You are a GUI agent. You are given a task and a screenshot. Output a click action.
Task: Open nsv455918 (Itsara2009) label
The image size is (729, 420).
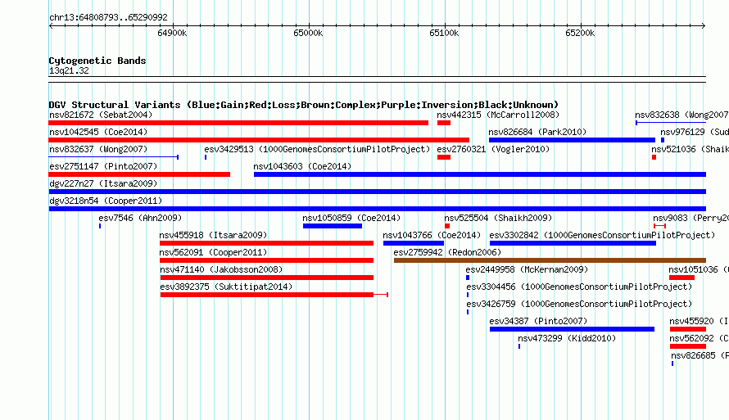tap(214, 235)
